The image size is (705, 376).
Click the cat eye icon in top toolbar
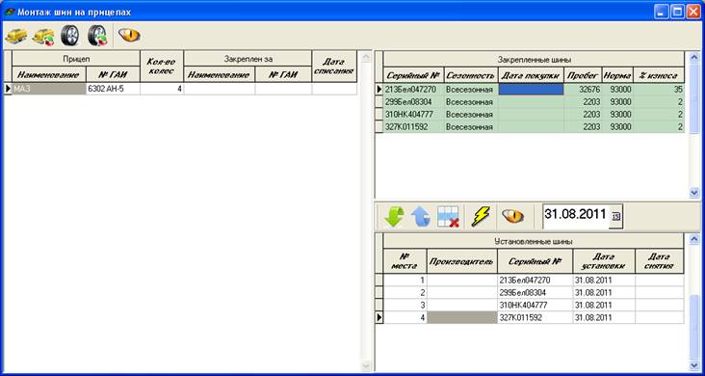pyautogui.click(x=129, y=35)
